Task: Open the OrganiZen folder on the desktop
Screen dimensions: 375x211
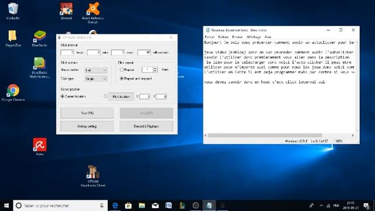Action: [13, 38]
